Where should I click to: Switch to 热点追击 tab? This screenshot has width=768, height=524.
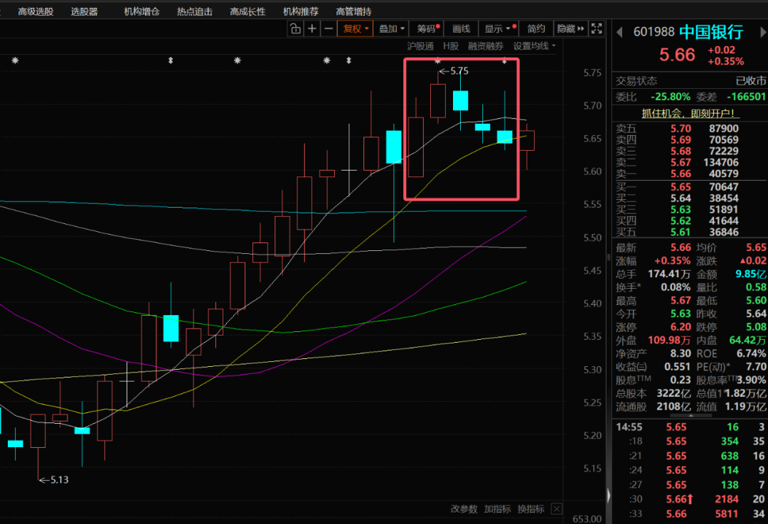195,11
